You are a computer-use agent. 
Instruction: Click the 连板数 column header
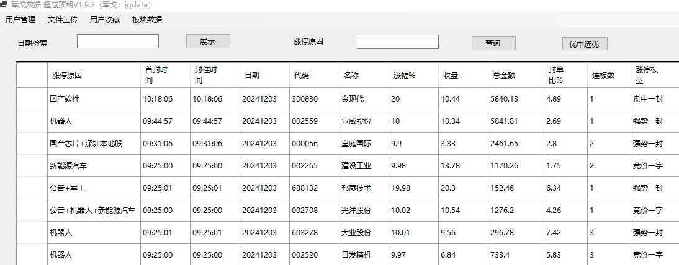click(x=609, y=75)
